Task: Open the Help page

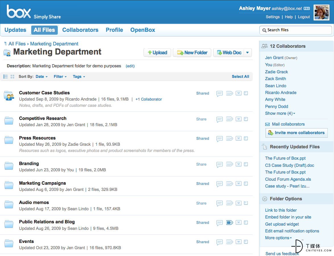Action: click(x=289, y=17)
